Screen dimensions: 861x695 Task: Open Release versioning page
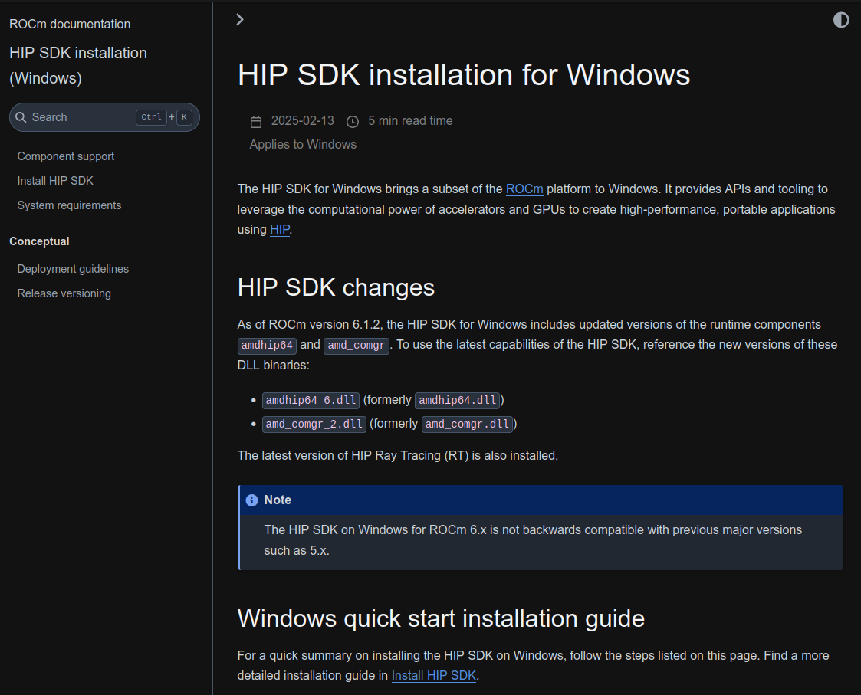(64, 293)
